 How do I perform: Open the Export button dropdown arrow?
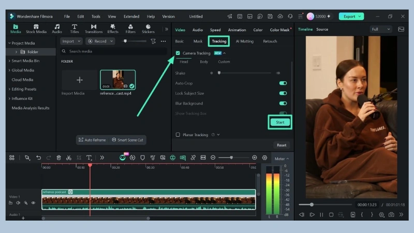tap(360, 17)
